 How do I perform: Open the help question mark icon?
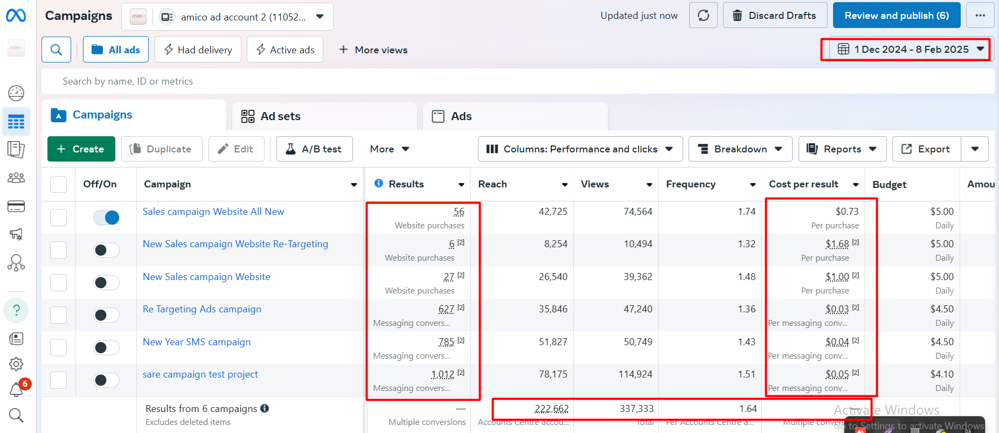pos(16,310)
